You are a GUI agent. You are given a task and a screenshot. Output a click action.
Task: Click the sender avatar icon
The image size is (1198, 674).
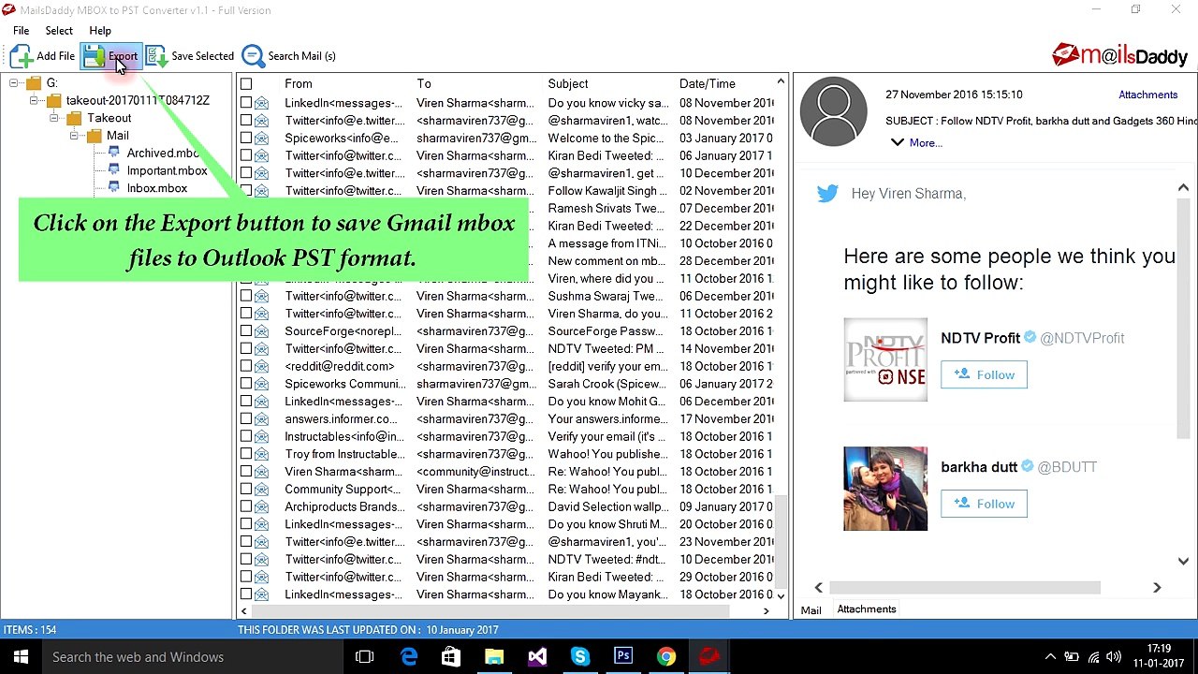point(834,111)
